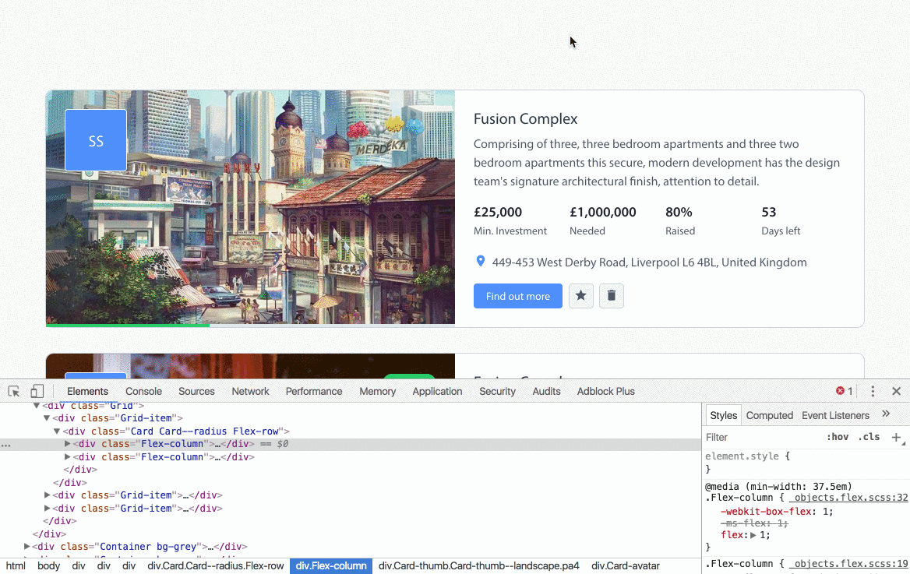
Task: Open the Memory tab
Action: [377, 391]
